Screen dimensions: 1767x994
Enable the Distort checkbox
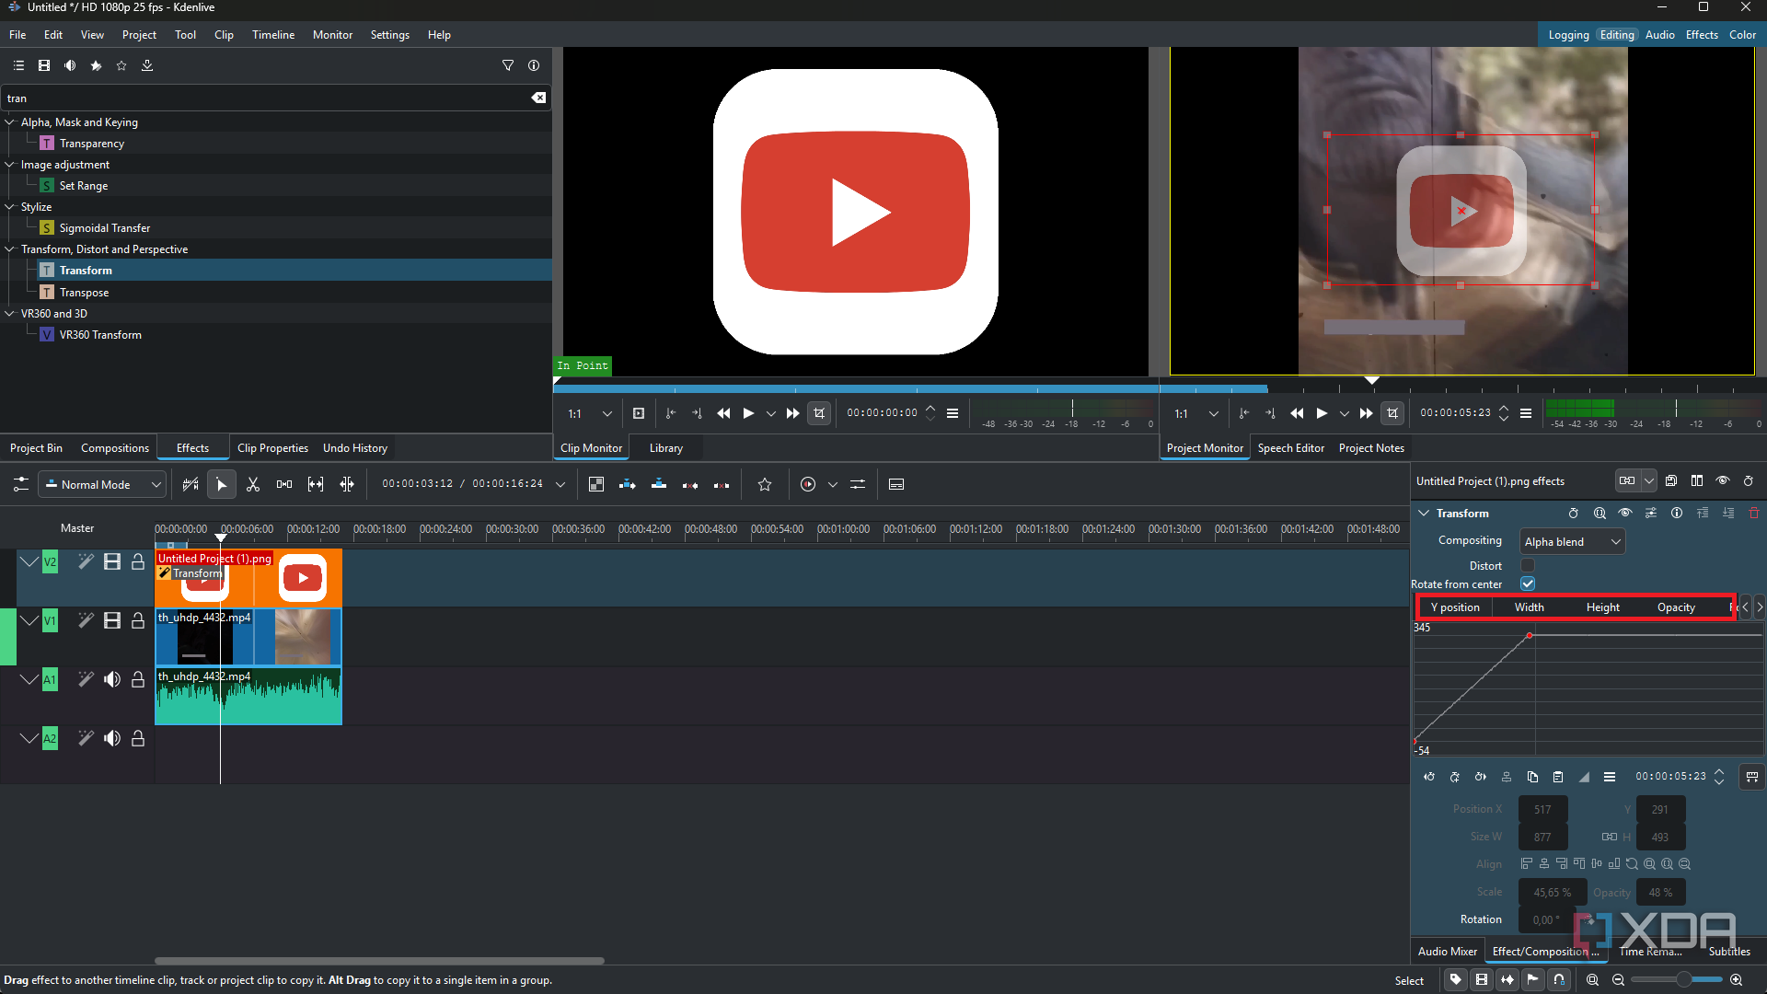coord(1528,565)
